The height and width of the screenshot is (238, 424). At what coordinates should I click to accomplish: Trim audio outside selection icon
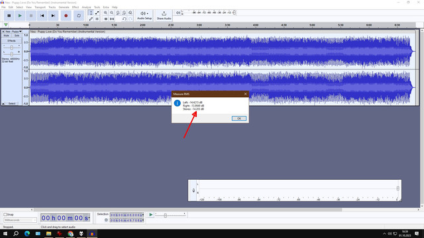click(x=105, y=19)
